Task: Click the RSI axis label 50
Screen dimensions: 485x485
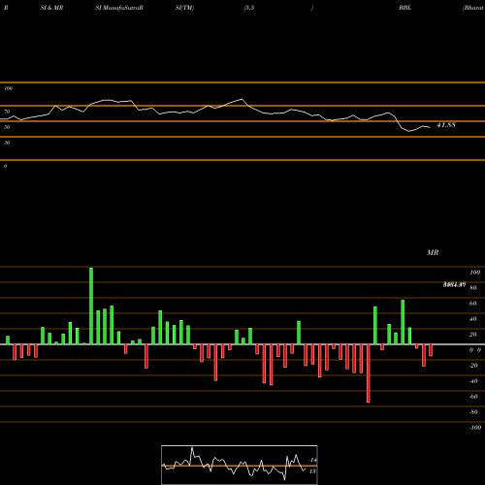Action: tap(7, 127)
